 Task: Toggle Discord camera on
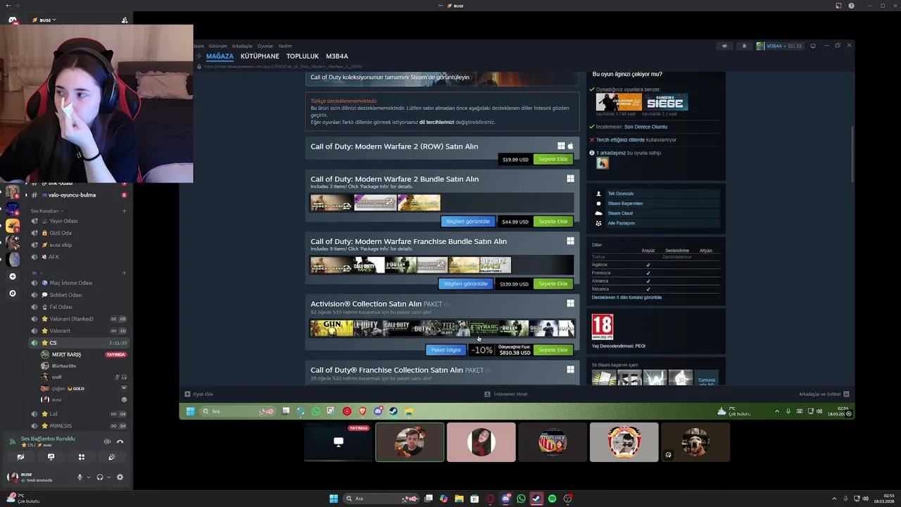[20, 457]
